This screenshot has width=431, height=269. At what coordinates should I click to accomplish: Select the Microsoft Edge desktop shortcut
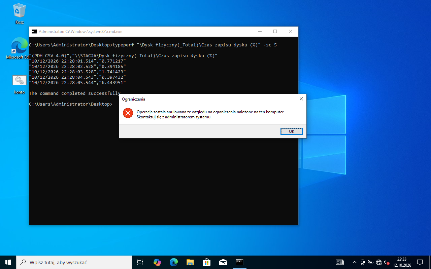click(x=20, y=49)
